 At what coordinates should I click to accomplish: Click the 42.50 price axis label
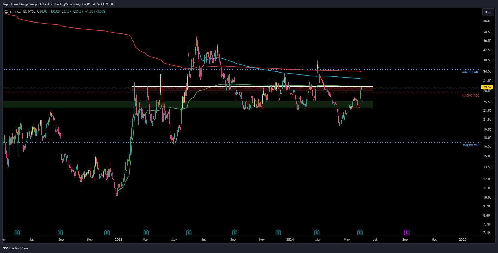click(487, 50)
